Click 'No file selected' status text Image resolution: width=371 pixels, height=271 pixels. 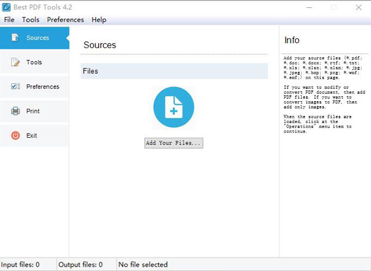143,265
